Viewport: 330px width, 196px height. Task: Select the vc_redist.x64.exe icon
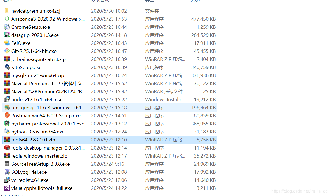click(x=7, y=180)
